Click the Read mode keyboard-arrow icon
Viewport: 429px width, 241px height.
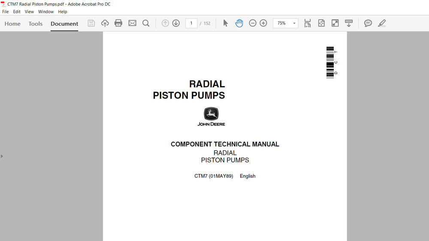(x=348, y=23)
